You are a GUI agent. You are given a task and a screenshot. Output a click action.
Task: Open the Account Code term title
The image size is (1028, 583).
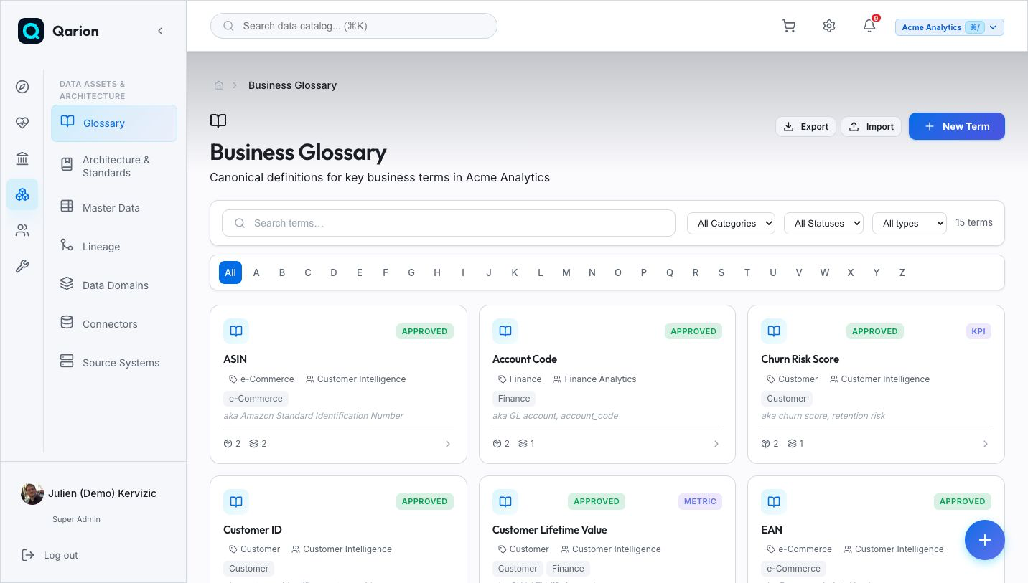point(525,359)
